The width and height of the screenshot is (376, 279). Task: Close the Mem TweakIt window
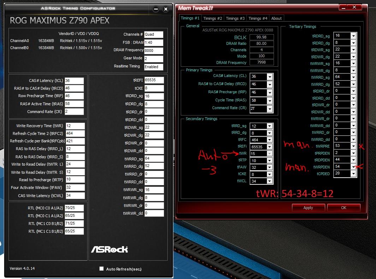coord(354,7)
